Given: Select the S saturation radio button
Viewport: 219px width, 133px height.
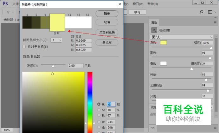Looking at the screenshot, I should (x=99, y=110).
